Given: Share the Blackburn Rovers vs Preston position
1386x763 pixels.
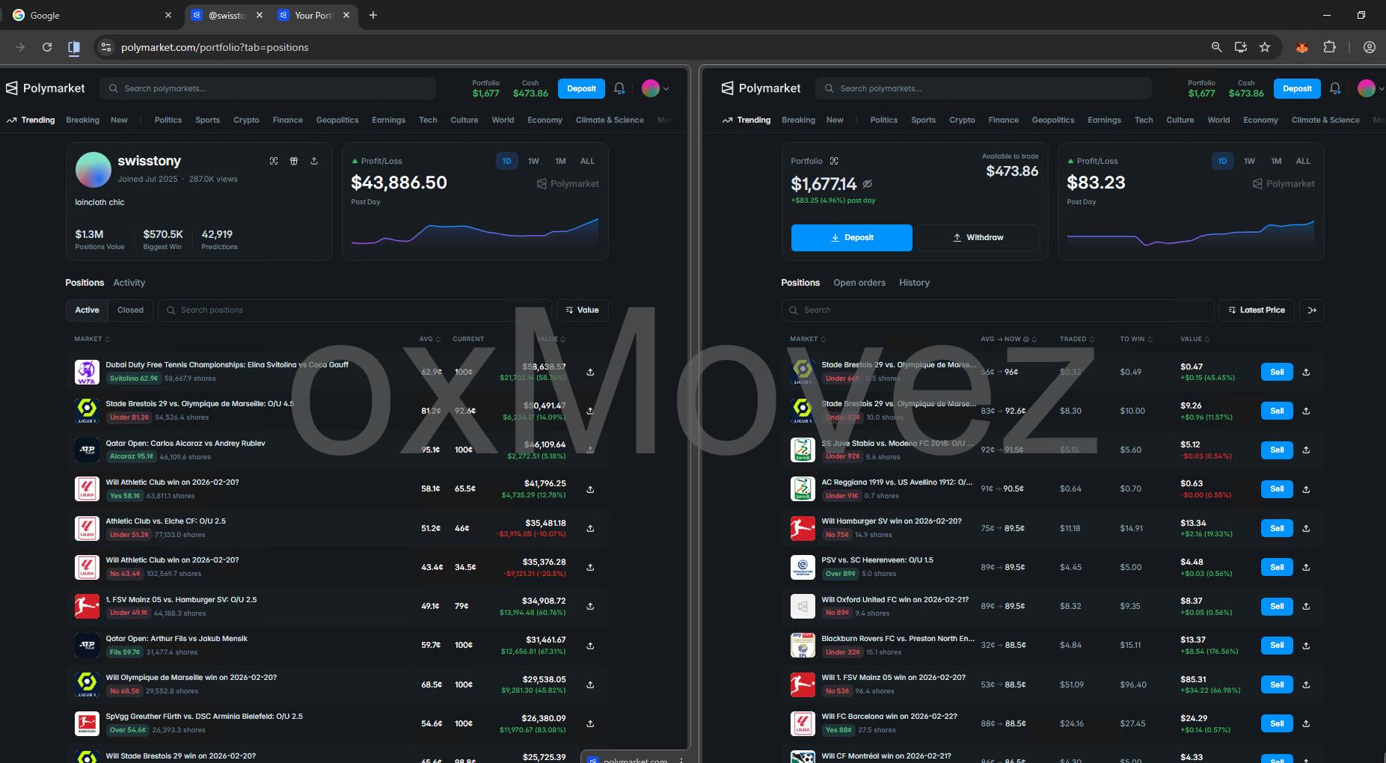Looking at the screenshot, I should click(x=1306, y=646).
